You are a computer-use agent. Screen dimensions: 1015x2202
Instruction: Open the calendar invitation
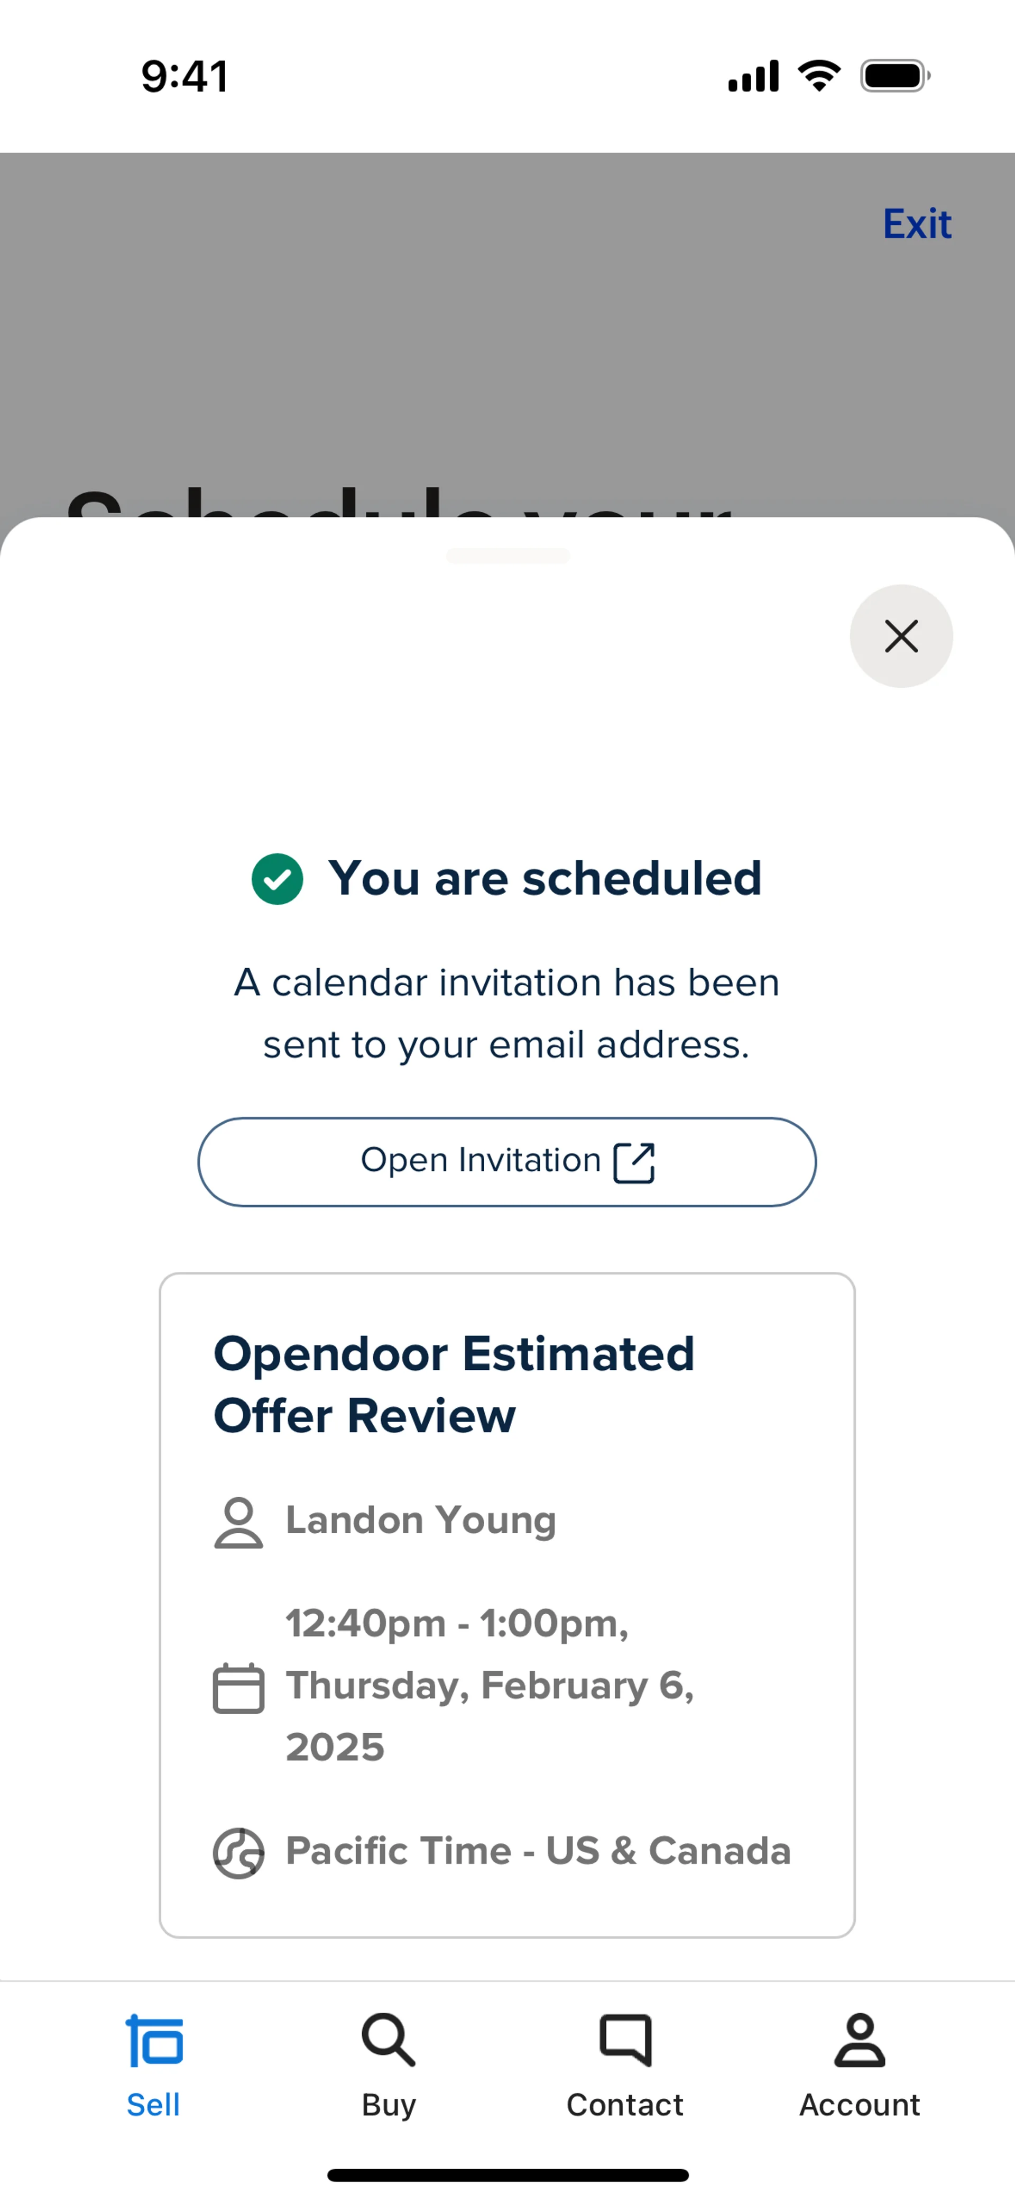pyautogui.click(x=506, y=1162)
